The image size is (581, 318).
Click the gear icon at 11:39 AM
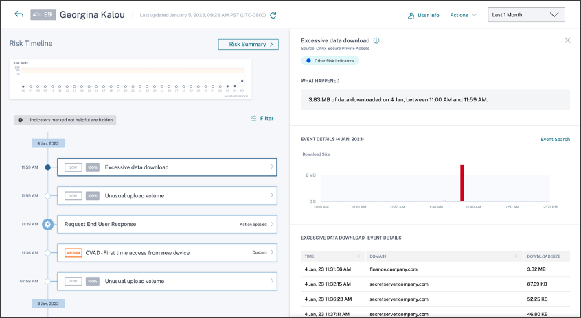(47, 224)
